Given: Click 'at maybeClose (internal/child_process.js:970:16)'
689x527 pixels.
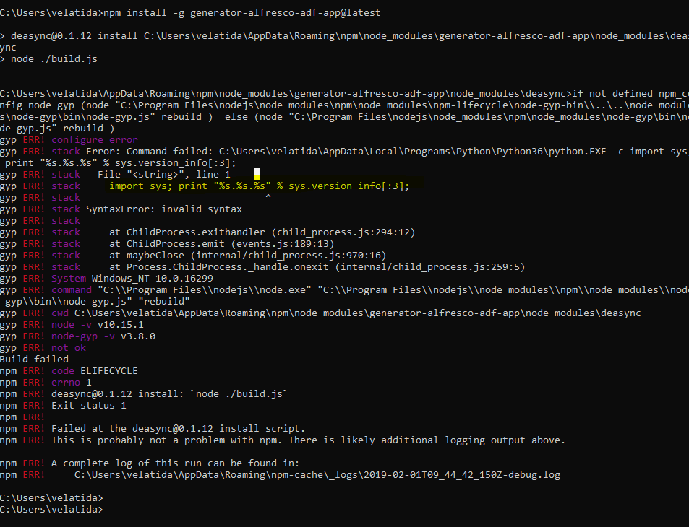Looking at the screenshot, I should pyautogui.click(x=248, y=256).
